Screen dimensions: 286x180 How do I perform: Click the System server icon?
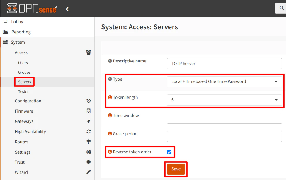[5, 42]
